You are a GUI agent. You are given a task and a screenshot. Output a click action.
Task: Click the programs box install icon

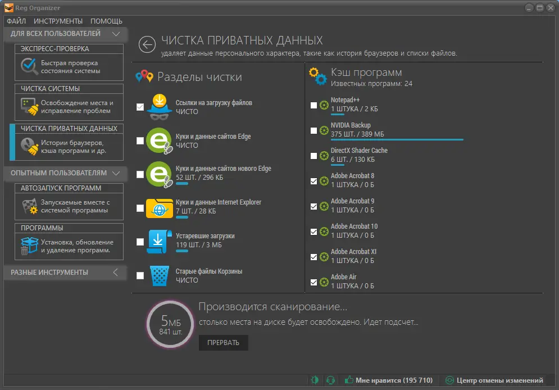point(29,246)
